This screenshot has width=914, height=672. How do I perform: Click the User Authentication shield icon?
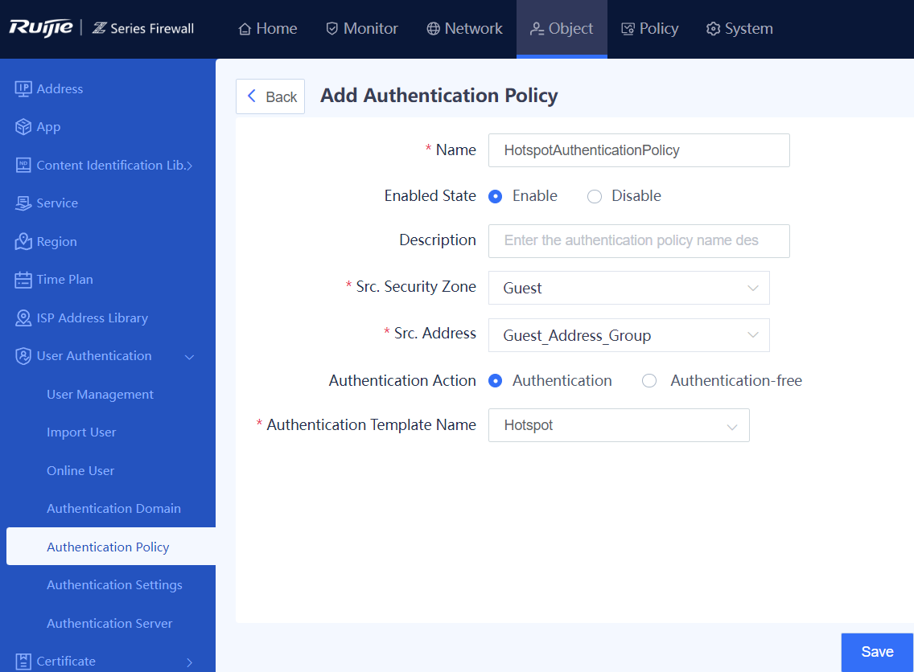[23, 356]
